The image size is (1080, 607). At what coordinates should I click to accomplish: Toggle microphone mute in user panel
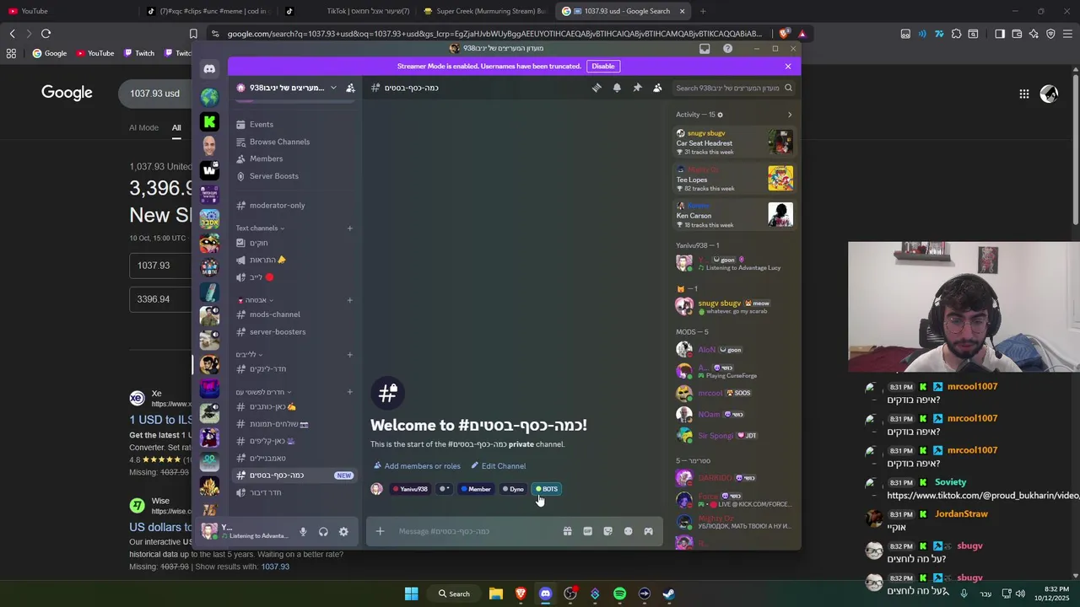pyautogui.click(x=303, y=532)
